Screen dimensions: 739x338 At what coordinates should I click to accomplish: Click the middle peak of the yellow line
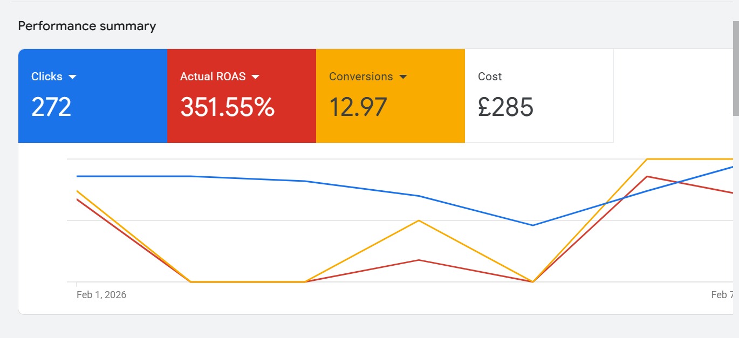coord(419,220)
